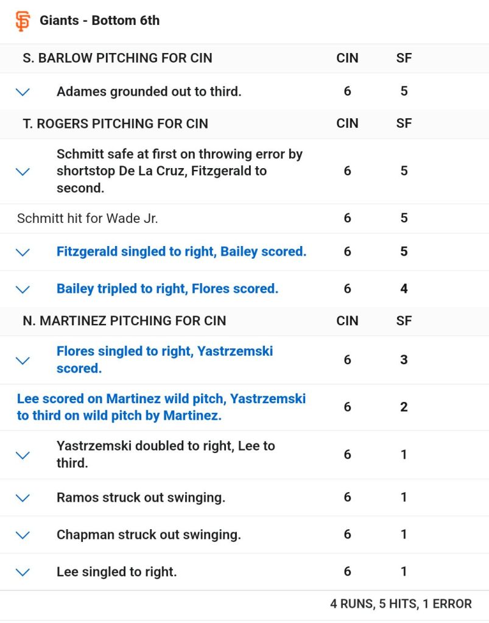
Task: Expand the Bailey tripled play chevron
Action: click(x=23, y=289)
